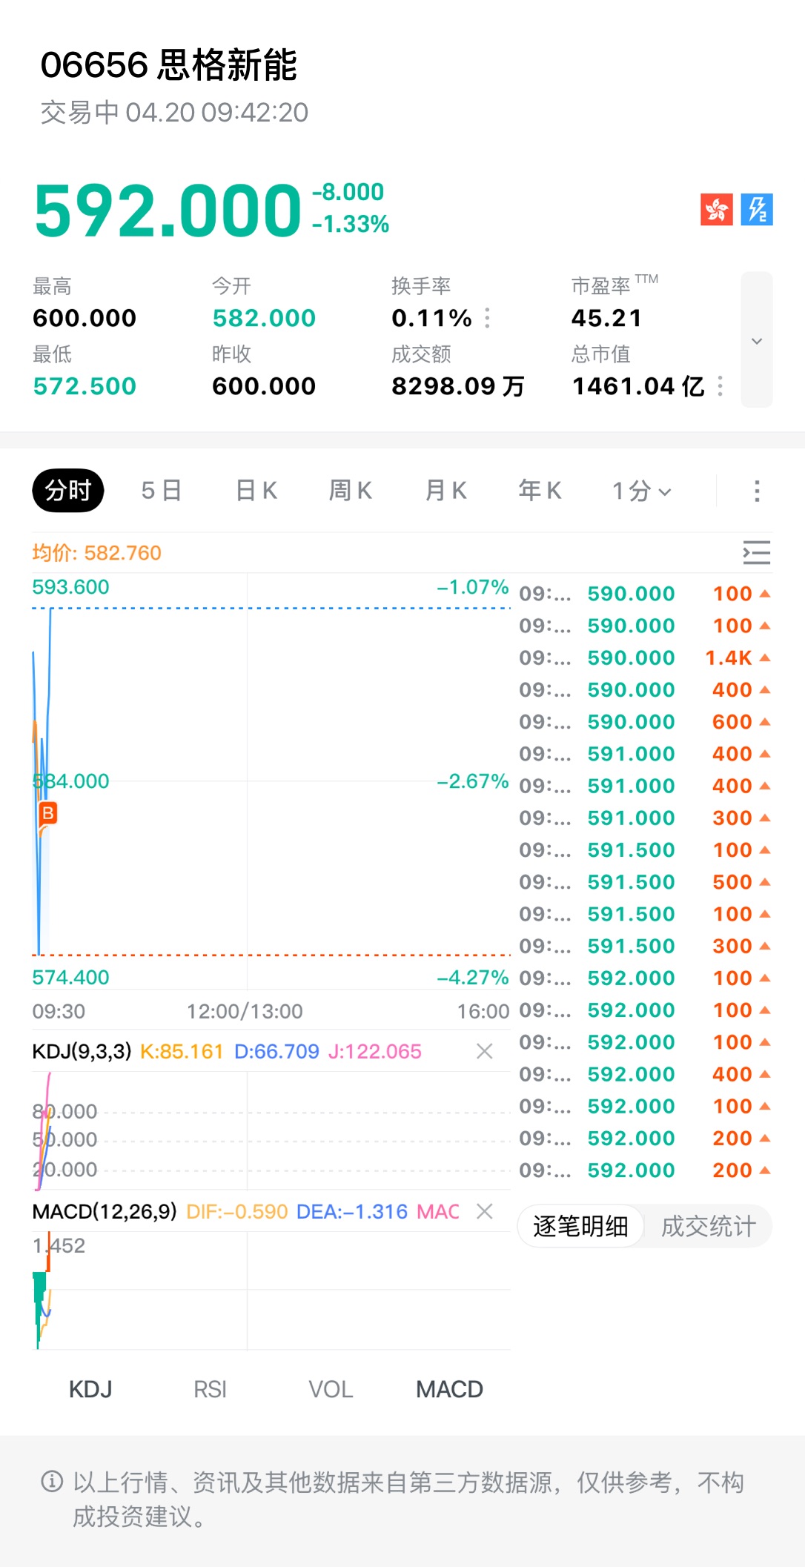Viewport: 805px width, 1567px height.
Task: Switch to the 日K chart tab
Action: 256,491
